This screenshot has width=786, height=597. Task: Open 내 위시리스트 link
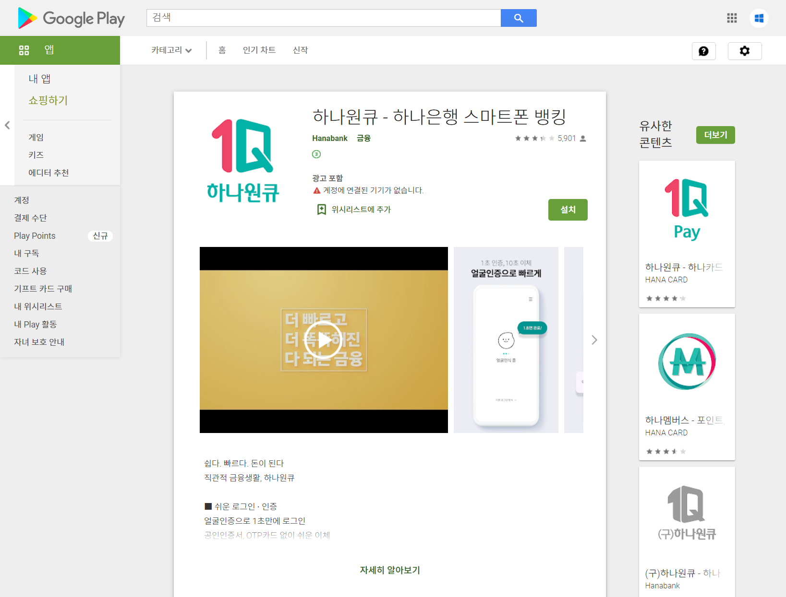pyautogui.click(x=38, y=306)
